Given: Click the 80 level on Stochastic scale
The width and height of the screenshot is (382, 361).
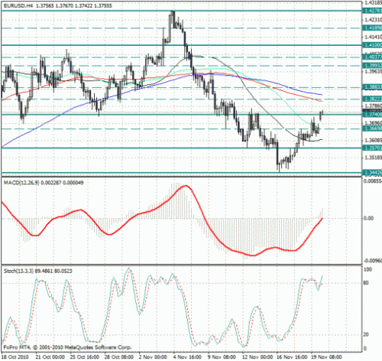Looking at the screenshot, I should (x=366, y=283).
